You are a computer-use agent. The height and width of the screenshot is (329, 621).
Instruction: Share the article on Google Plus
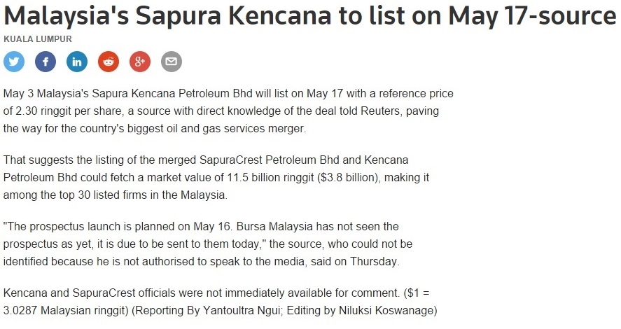pyautogui.click(x=140, y=62)
